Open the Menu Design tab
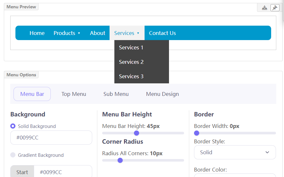 point(163,94)
